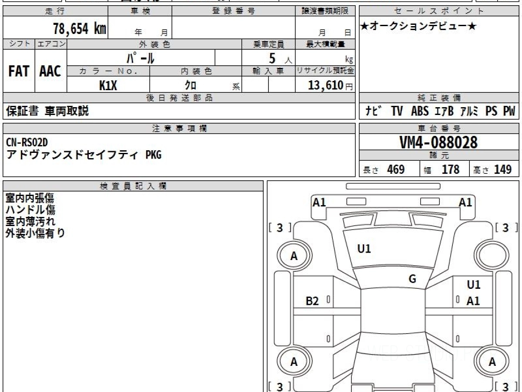
Task: Select the CN-RS02D note line
Action: (x=27, y=142)
